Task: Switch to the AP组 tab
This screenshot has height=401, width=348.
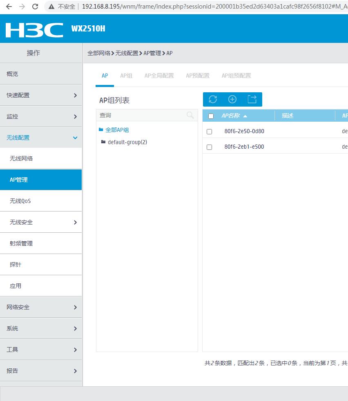Action: (126, 76)
